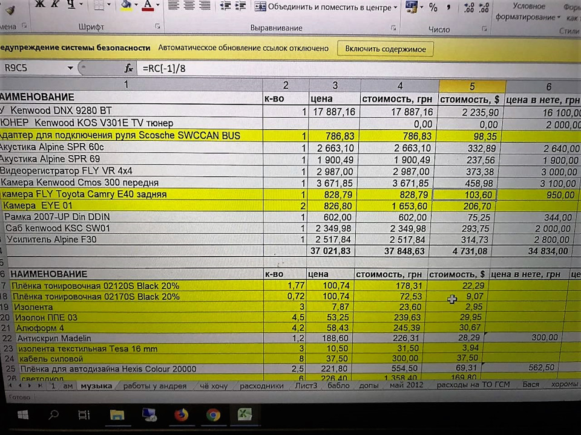Open the Name Box dropdown arrow
The height and width of the screenshot is (435, 581).
tap(70, 68)
